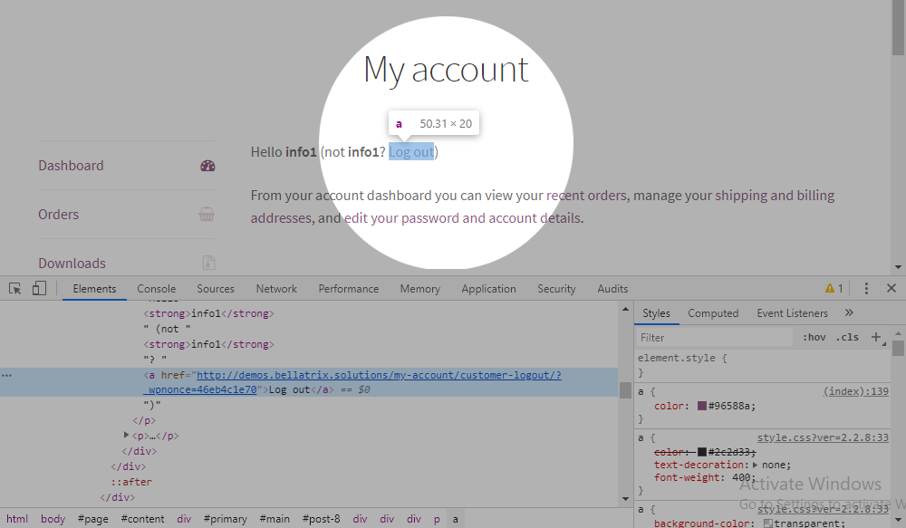Screen dimensions: 906x528
Task: Open the Sources tab
Action: [x=216, y=289]
